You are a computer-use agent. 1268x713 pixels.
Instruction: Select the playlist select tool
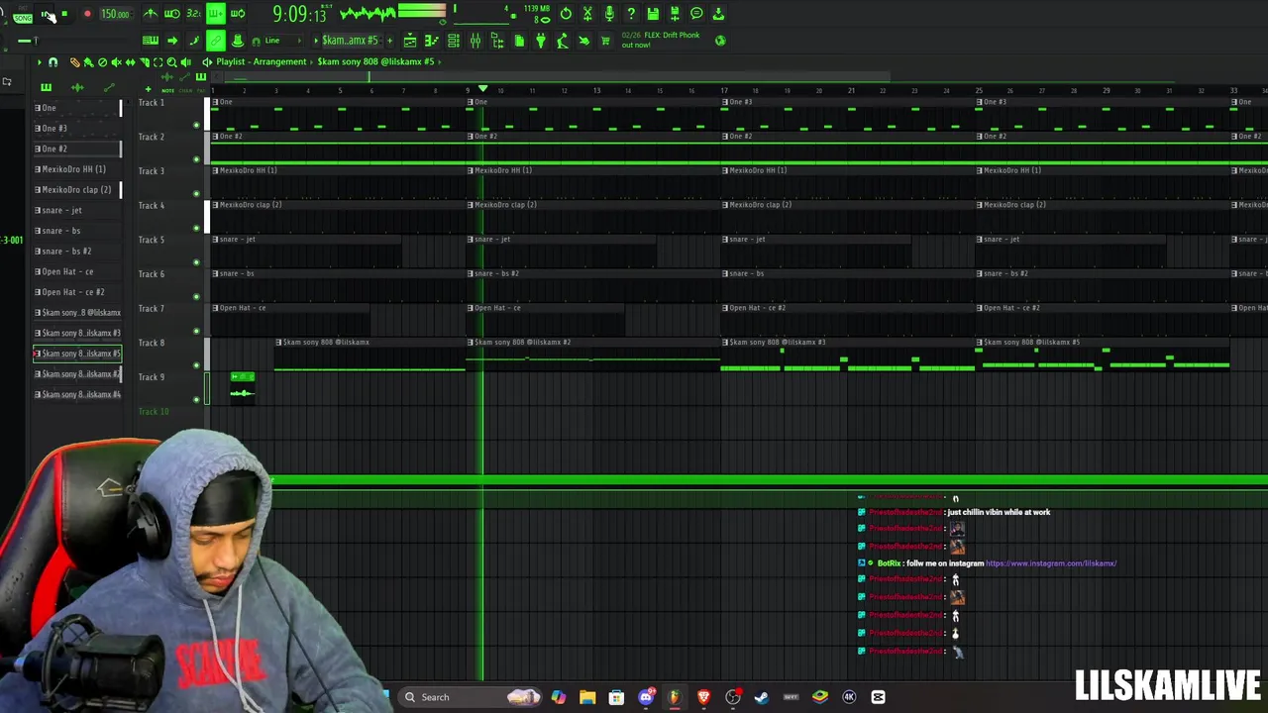point(158,62)
